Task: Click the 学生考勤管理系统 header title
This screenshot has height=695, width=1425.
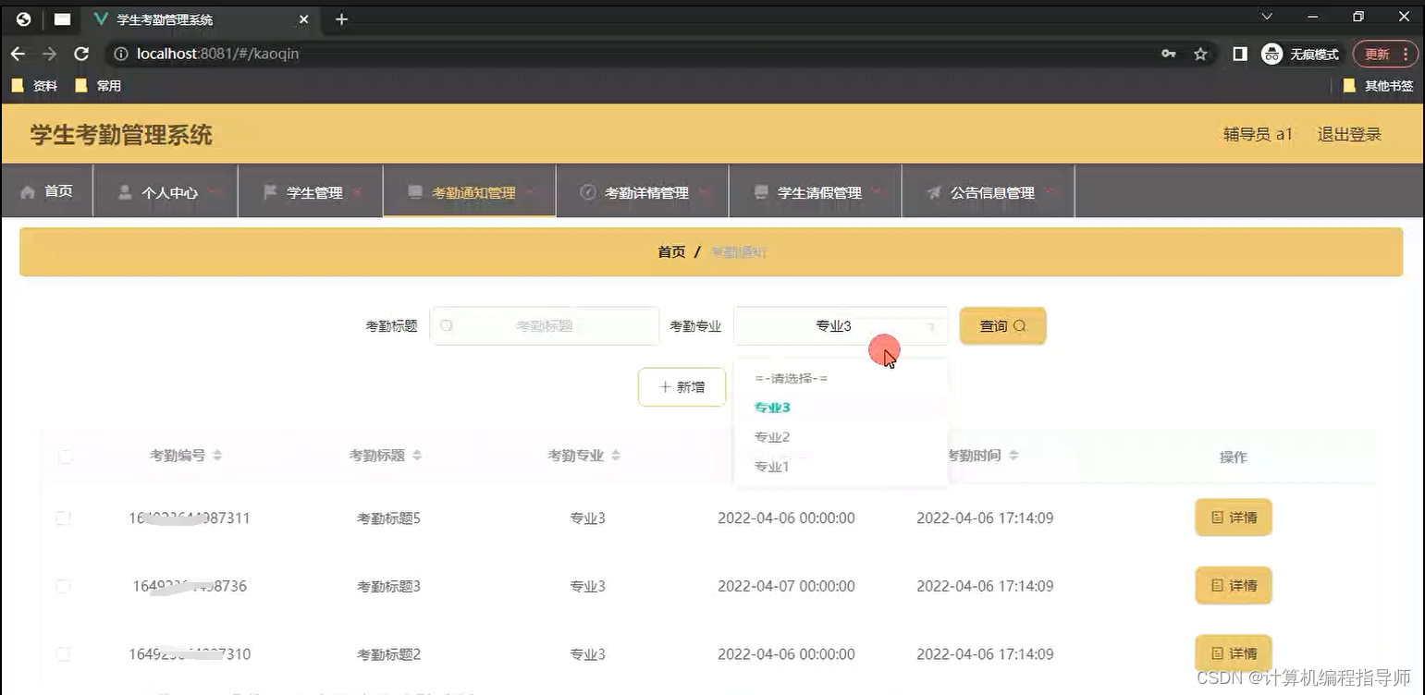Action: click(x=121, y=135)
